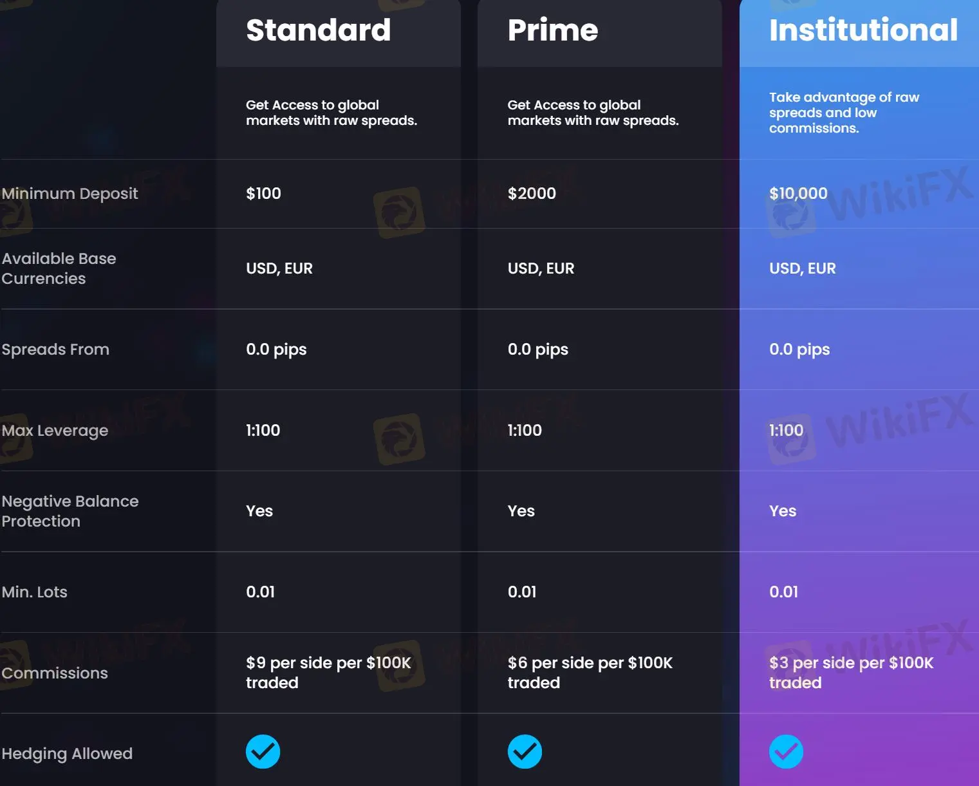
Task: Click the Hedging Allowed checkmark under Institutional
Action: pyautogui.click(x=786, y=751)
